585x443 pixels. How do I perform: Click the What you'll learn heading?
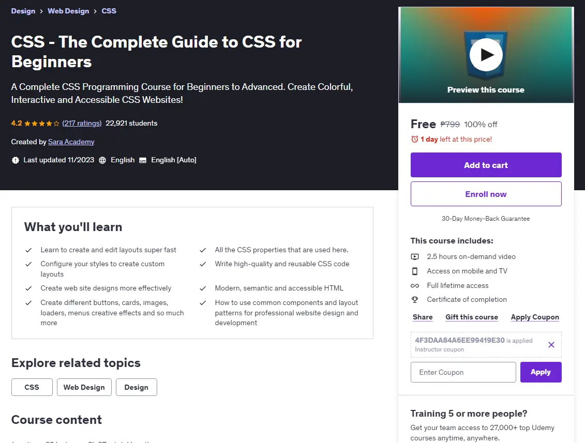tap(73, 227)
